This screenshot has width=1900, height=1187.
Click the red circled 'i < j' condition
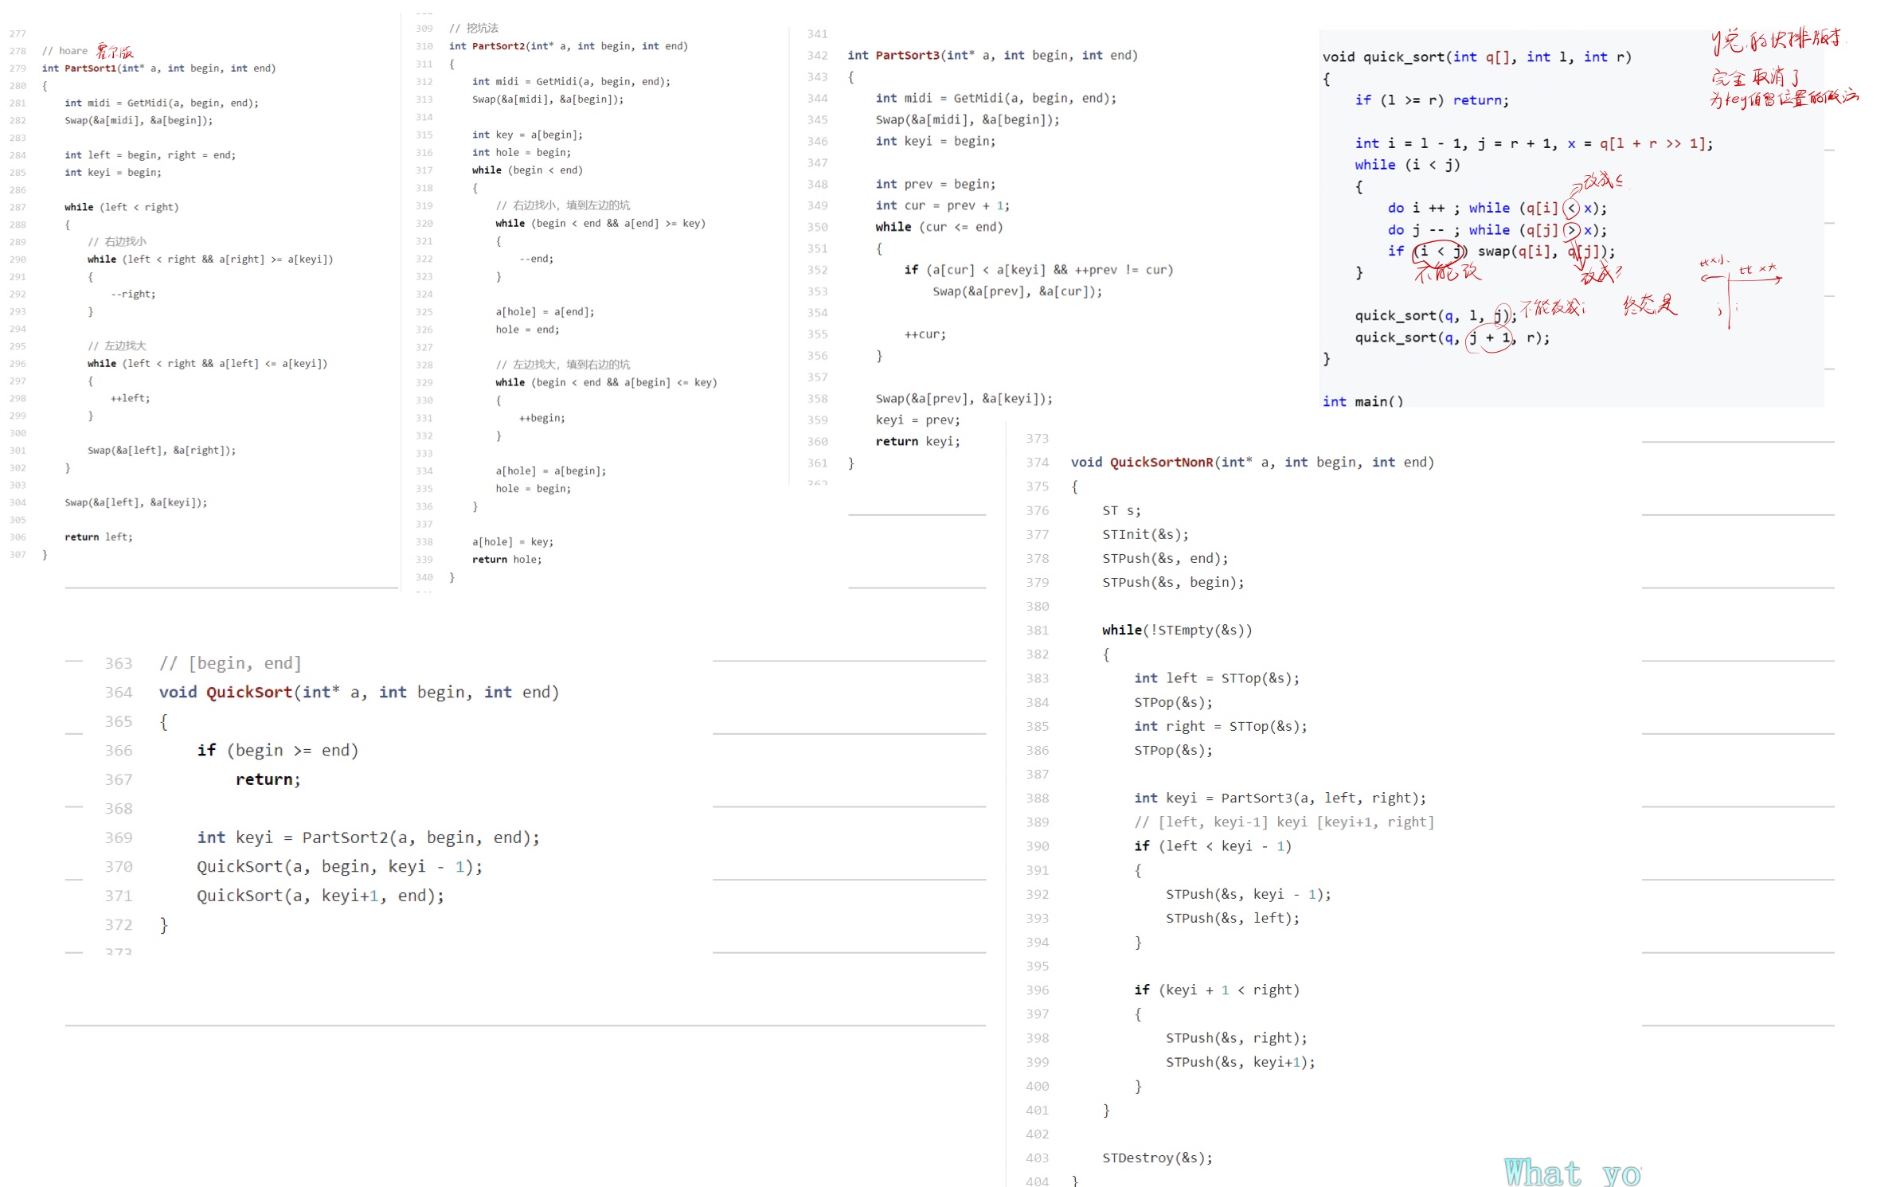tap(1439, 252)
